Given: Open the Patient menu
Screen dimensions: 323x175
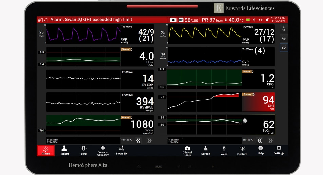Looking at the screenshot, I should click(64, 150).
